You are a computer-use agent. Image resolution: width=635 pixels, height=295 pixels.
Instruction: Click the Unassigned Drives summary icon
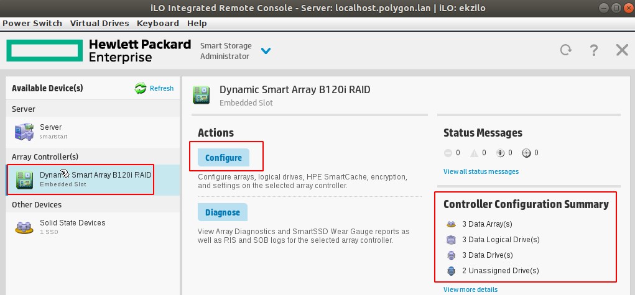(x=451, y=271)
